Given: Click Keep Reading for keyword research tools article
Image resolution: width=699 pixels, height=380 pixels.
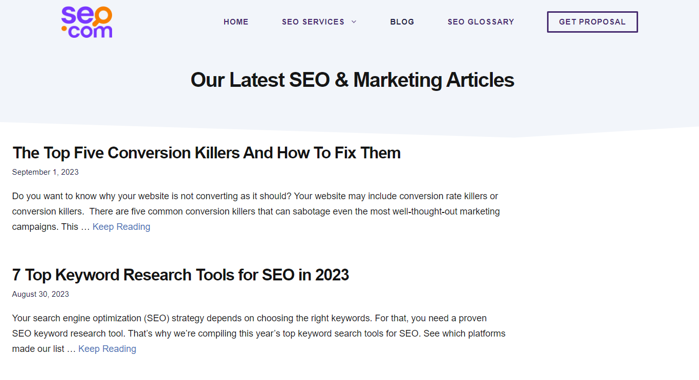Looking at the screenshot, I should pos(107,349).
